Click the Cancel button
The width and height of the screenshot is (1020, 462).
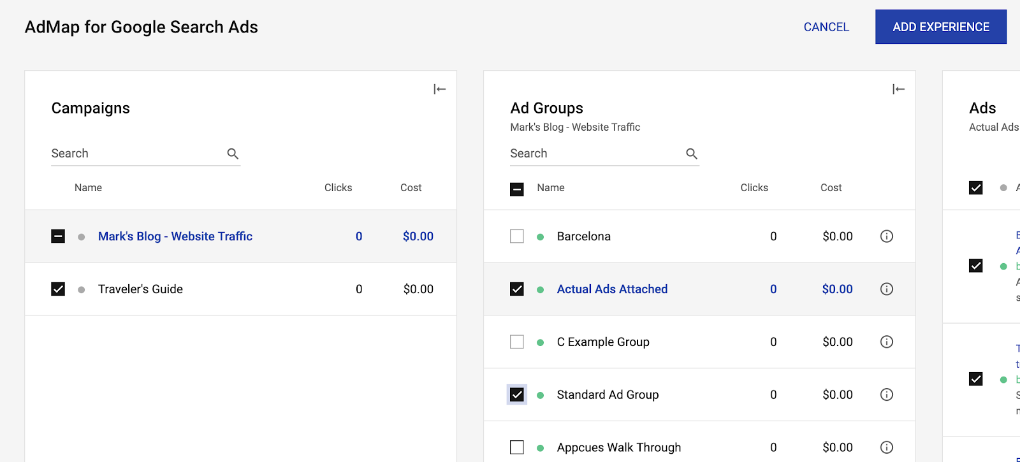click(826, 27)
